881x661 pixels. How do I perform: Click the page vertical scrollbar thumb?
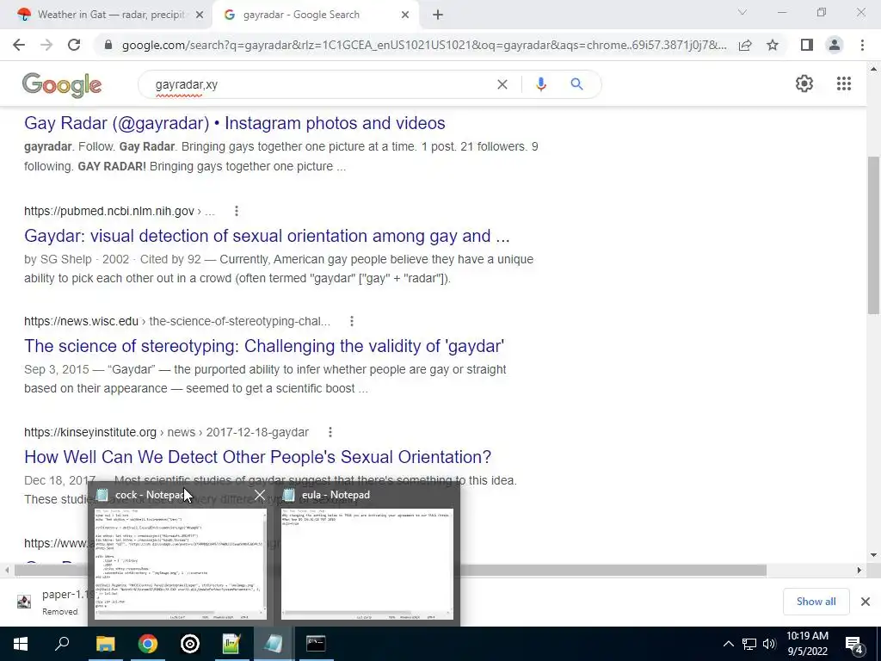[x=873, y=235]
